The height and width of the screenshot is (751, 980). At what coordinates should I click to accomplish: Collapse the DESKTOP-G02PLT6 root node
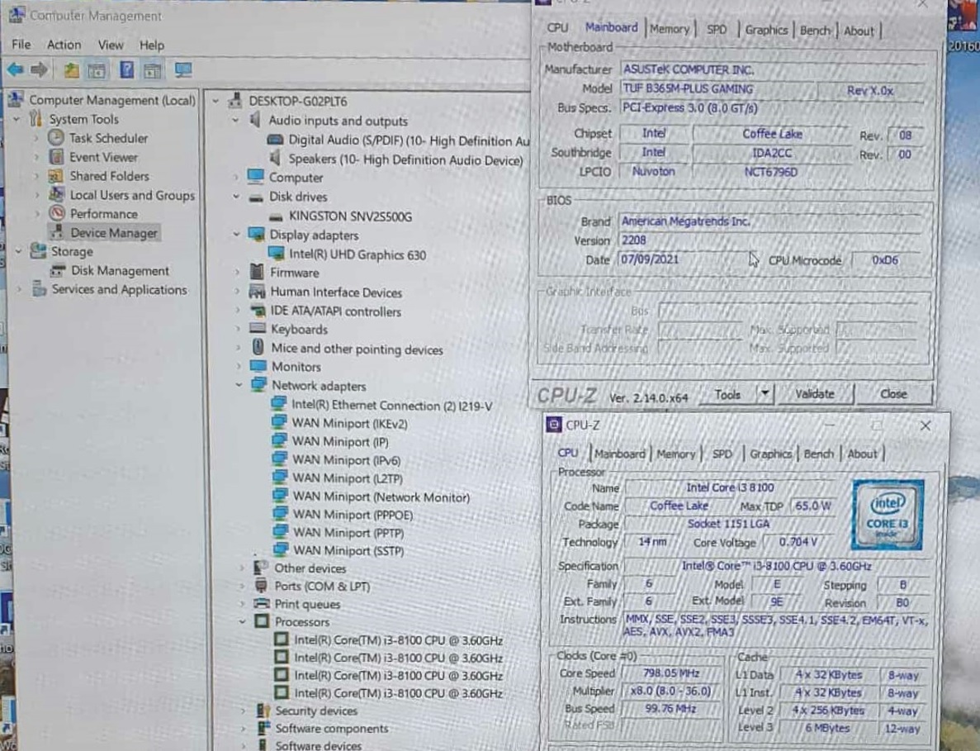click(x=215, y=101)
